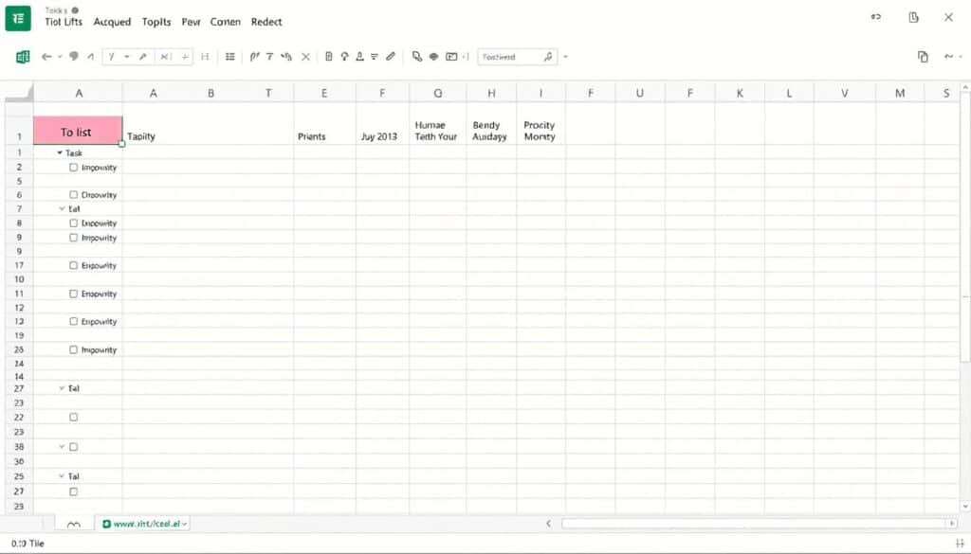Check the task box in row 26

(74, 350)
